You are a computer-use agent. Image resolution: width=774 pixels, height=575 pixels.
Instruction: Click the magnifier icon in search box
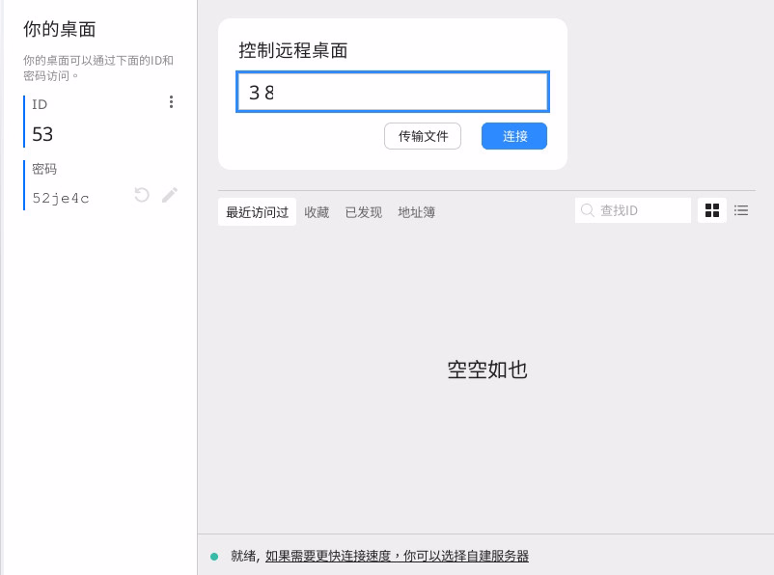[587, 210]
